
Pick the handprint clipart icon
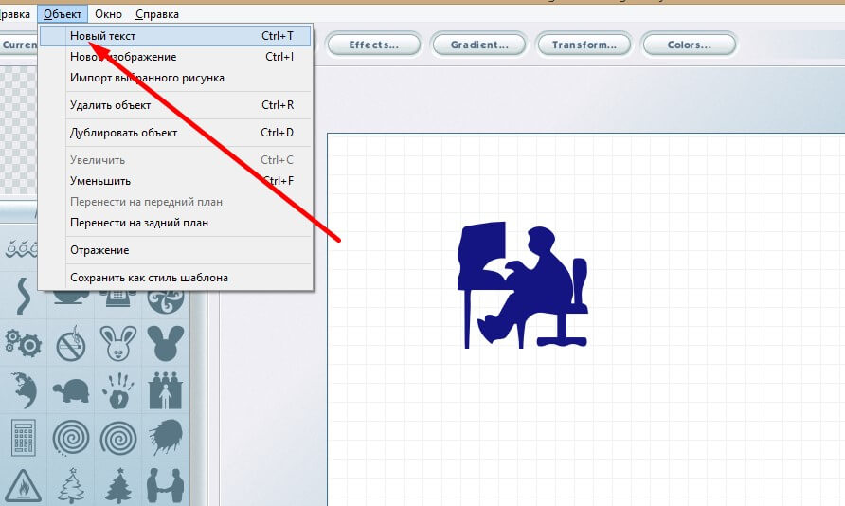coord(118,390)
